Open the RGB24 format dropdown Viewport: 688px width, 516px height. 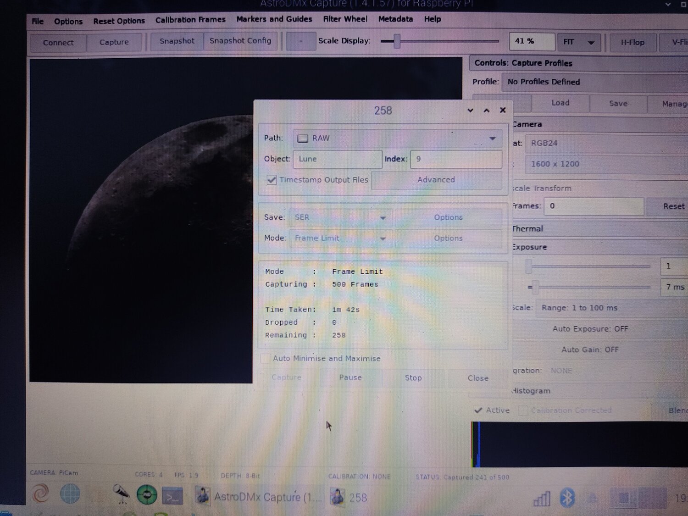point(606,143)
